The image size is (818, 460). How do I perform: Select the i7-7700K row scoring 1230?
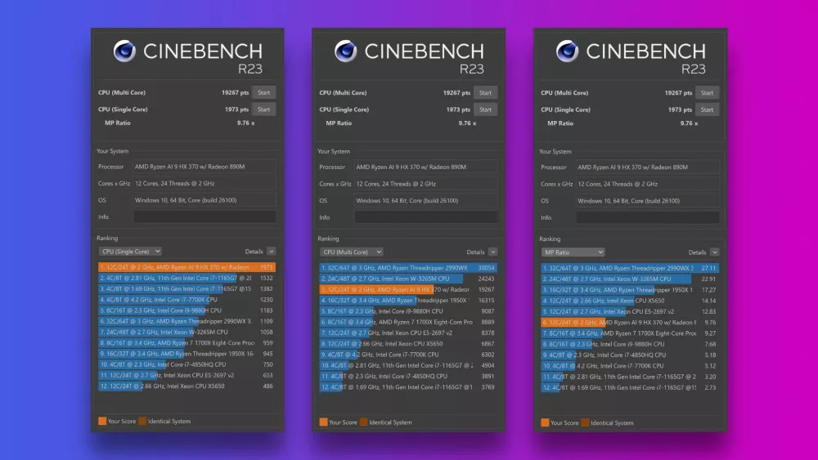[187, 300]
